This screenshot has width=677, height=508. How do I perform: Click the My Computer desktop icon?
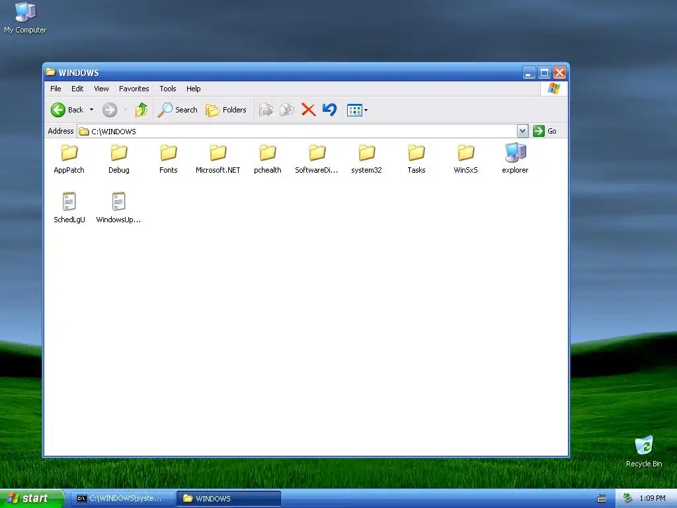pyautogui.click(x=25, y=18)
